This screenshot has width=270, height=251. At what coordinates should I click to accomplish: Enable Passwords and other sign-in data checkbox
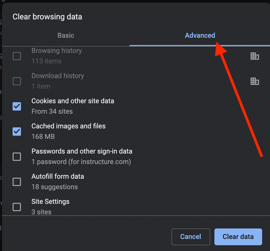[x=17, y=157]
